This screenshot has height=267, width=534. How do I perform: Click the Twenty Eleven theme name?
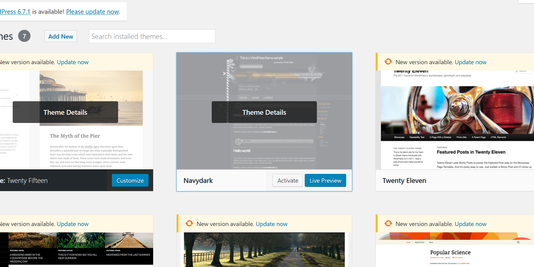click(x=404, y=181)
